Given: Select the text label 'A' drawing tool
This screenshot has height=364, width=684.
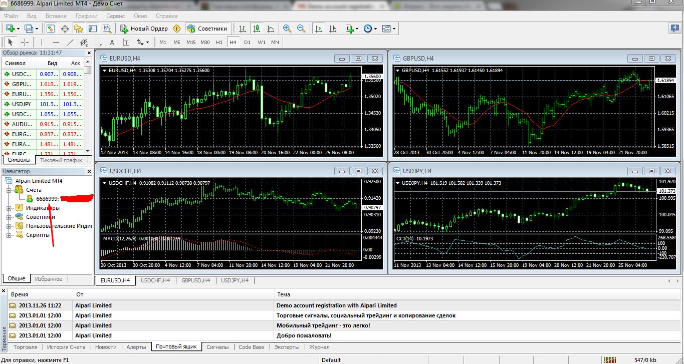Looking at the screenshot, I should point(112,42).
